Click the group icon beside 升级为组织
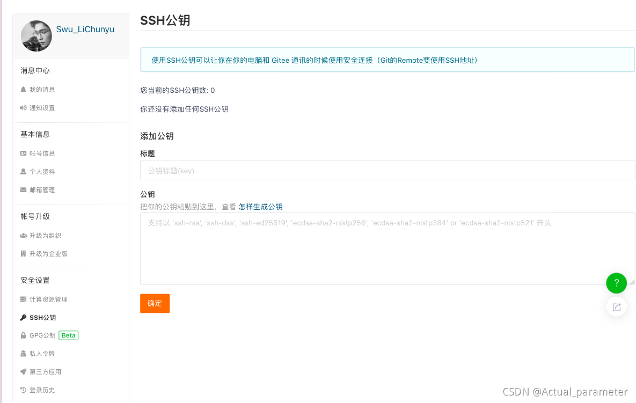Image resolution: width=636 pixels, height=403 pixels. [x=23, y=236]
